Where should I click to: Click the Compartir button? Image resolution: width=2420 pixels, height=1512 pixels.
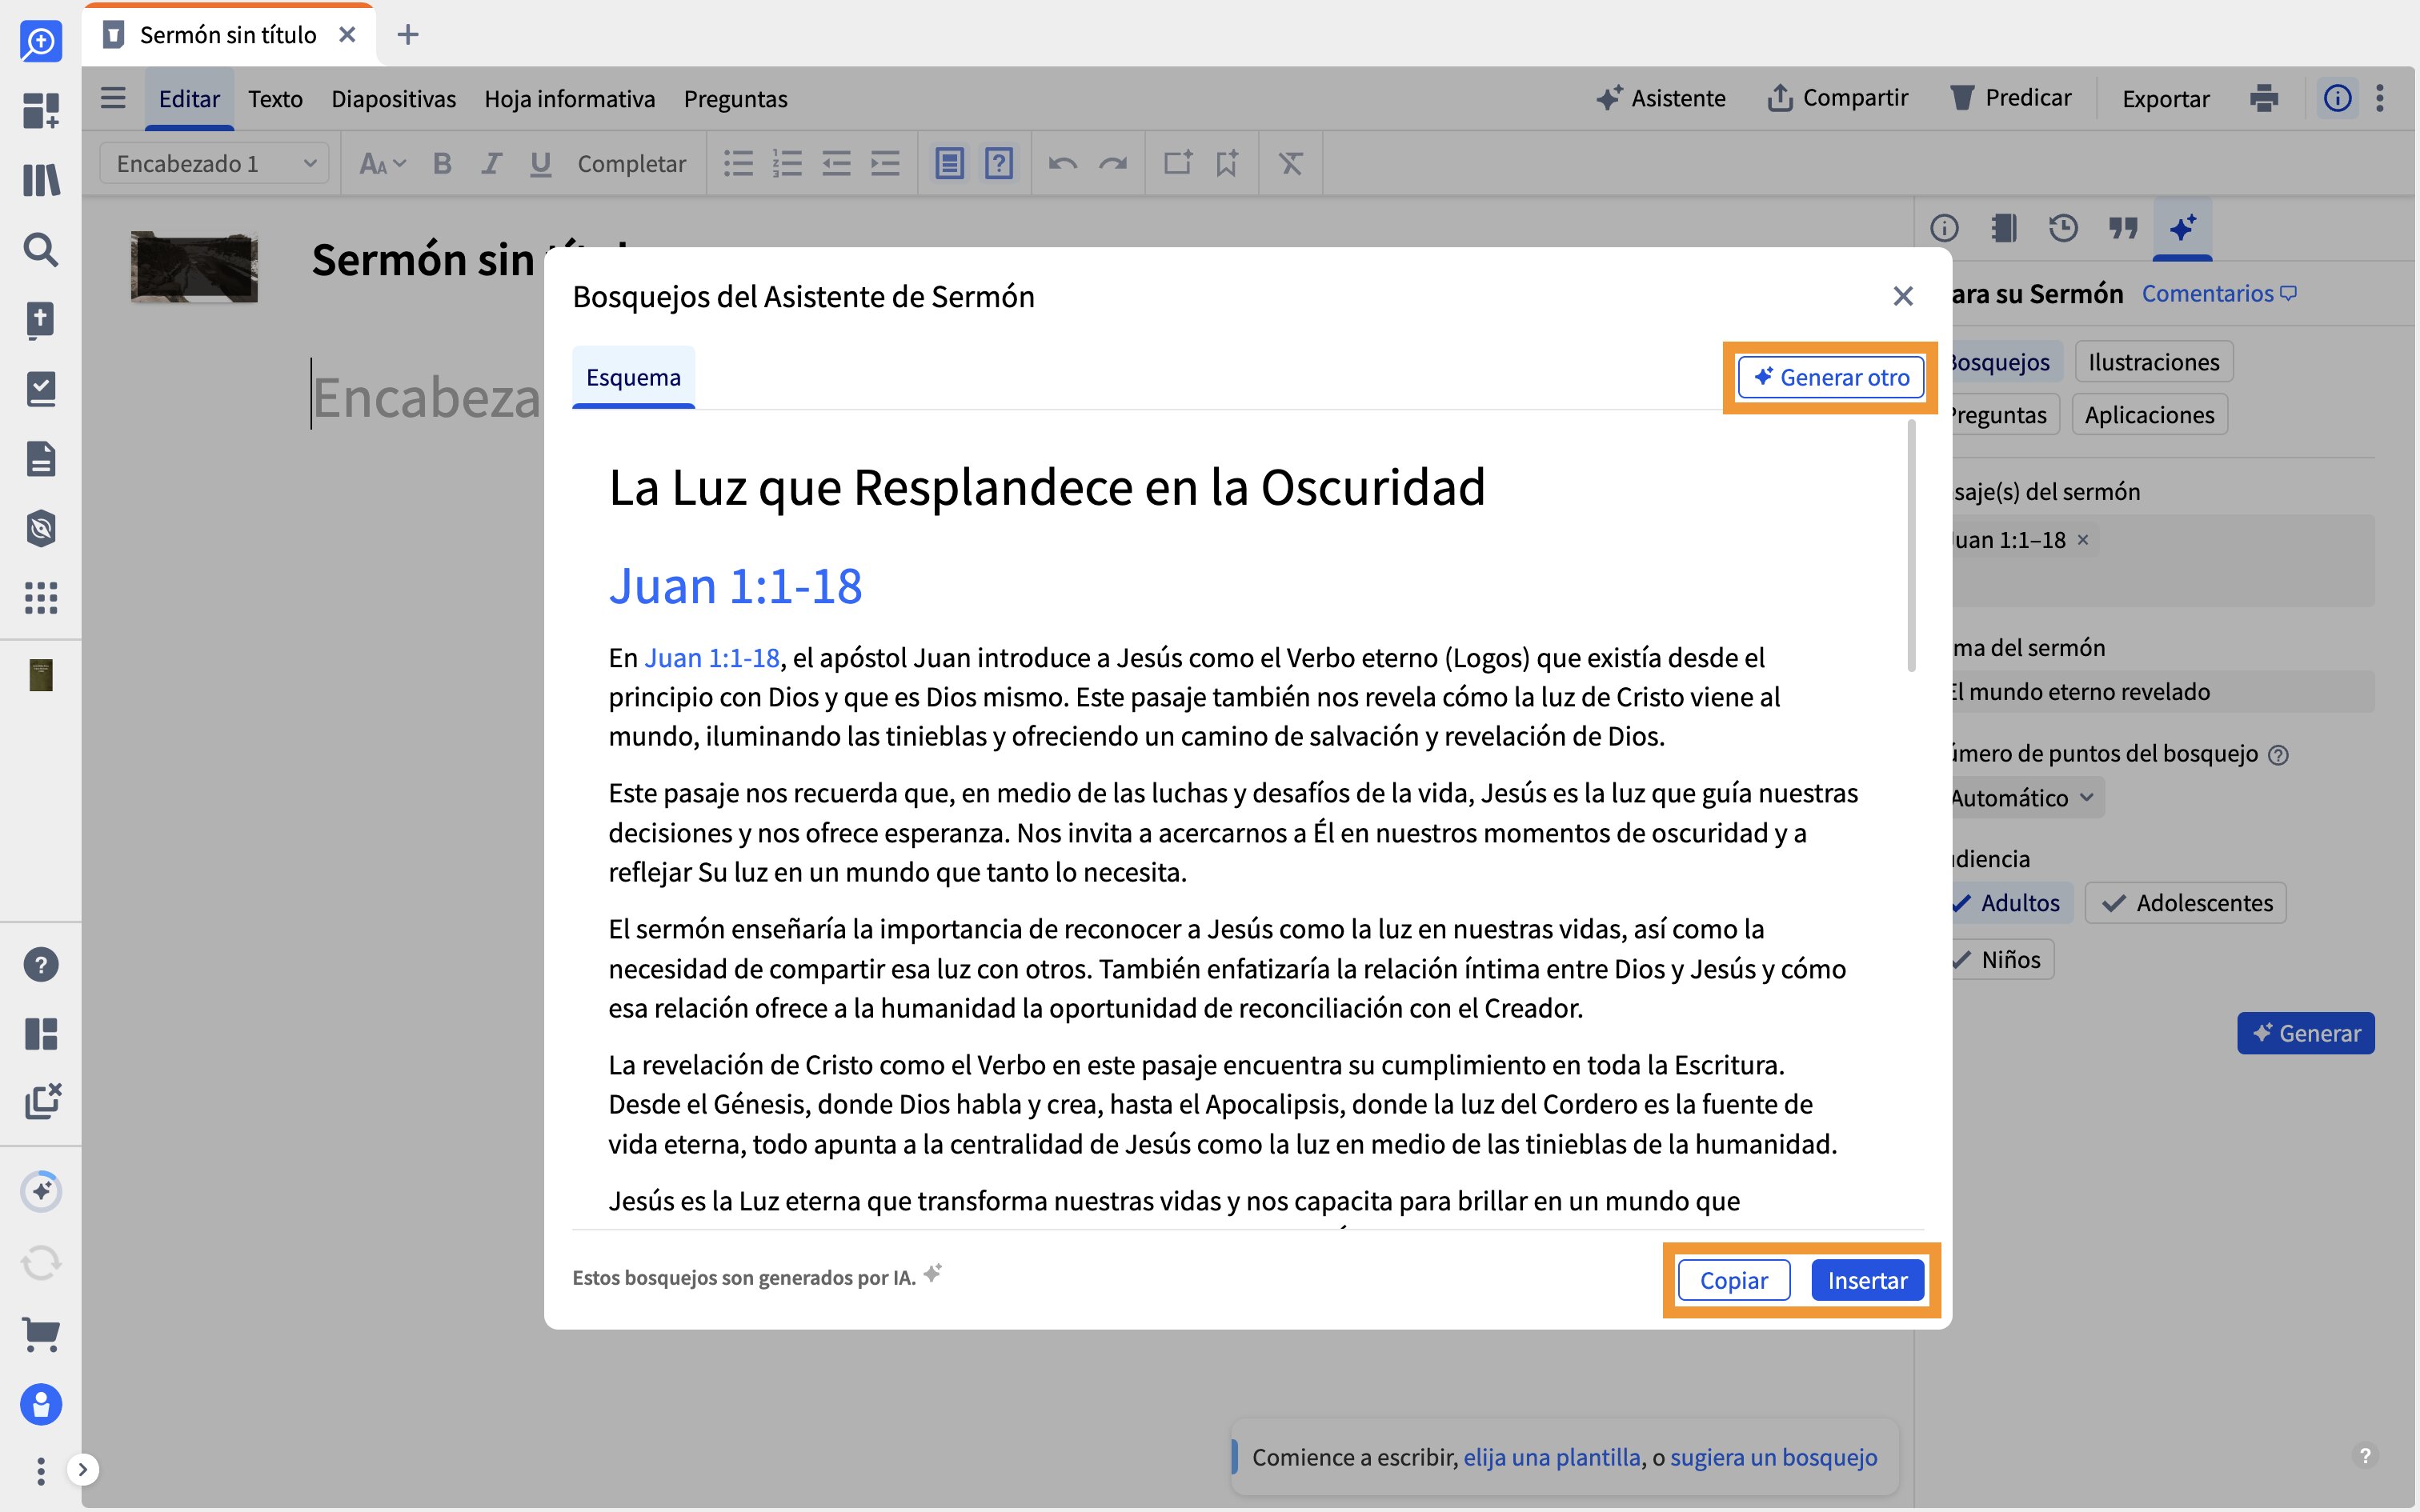click(1838, 98)
